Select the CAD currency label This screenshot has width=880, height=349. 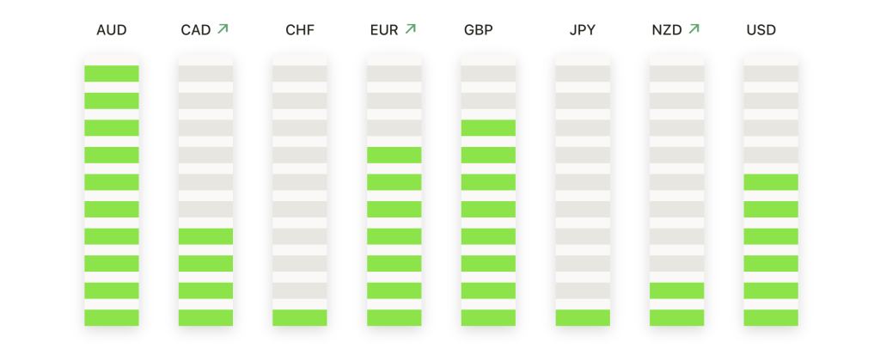tap(196, 30)
